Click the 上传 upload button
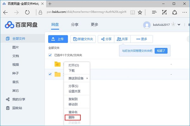This screenshot has width=190, height=126. [58, 39]
